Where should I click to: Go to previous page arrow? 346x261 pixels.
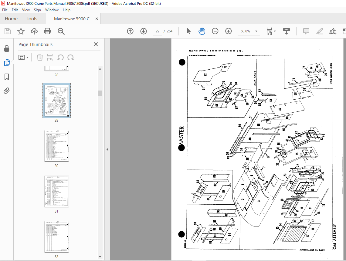point(130,31)
